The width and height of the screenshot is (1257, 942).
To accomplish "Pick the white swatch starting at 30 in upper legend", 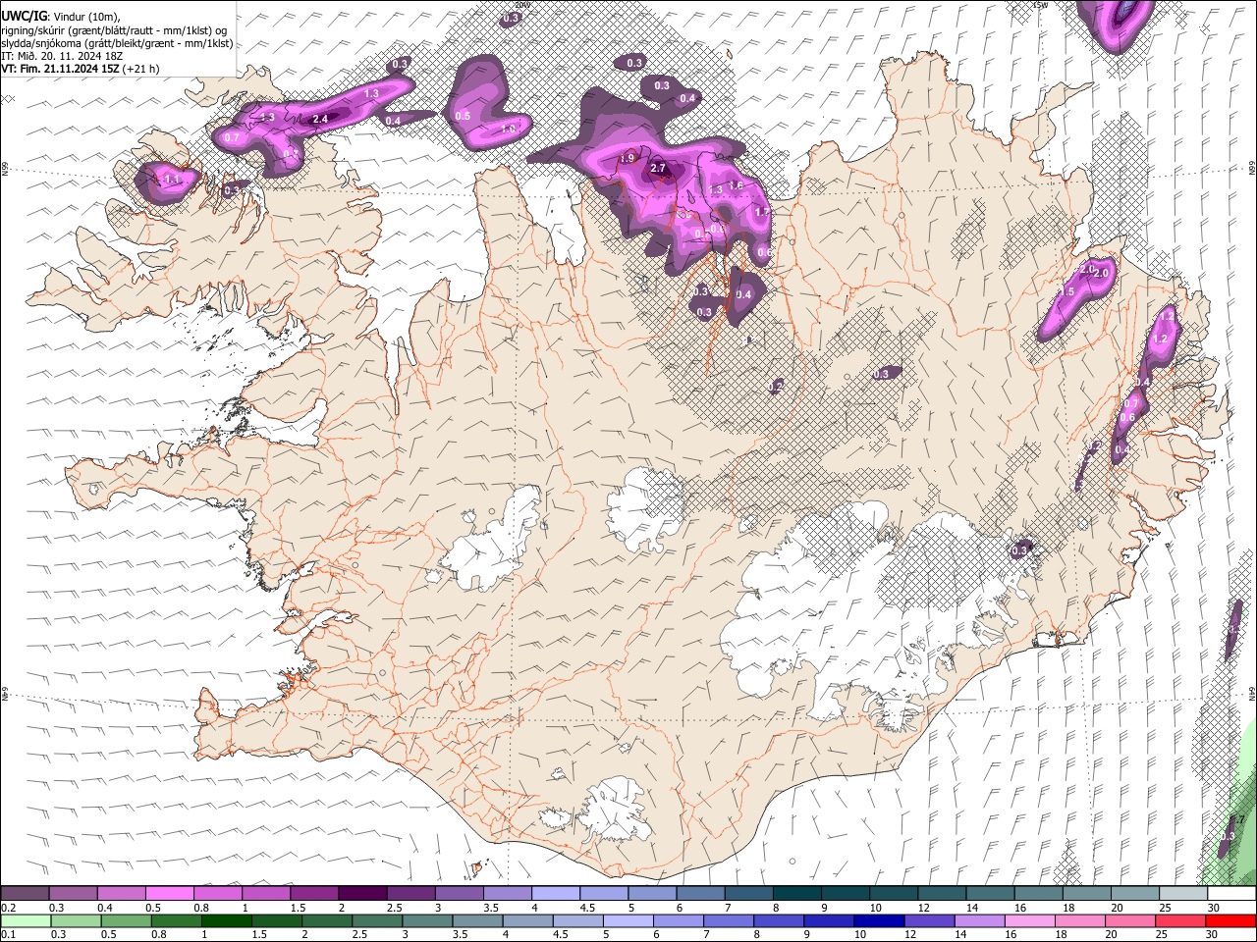I will (1231, 894).
